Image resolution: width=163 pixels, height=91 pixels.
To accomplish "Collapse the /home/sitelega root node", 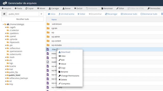I will [x=3, y=24].
